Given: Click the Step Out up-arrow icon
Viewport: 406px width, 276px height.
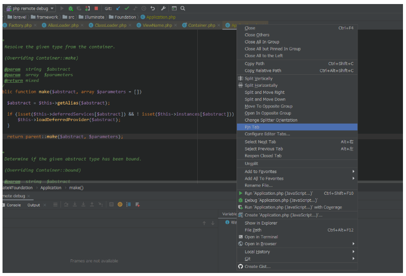Looking at the screenshot, I should coord(92,204).
